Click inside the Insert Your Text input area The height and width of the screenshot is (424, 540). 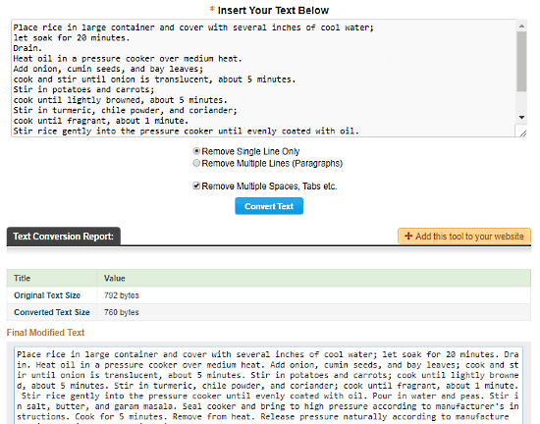[x=263, y=79]
